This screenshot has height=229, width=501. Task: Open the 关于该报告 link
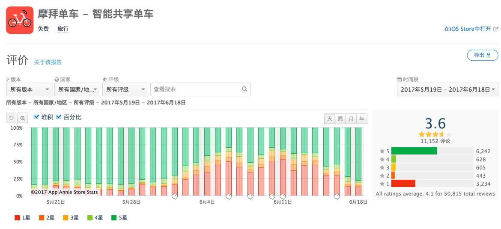coord(48,62)
